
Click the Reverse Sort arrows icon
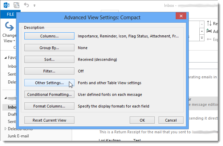tap(209, 23)
